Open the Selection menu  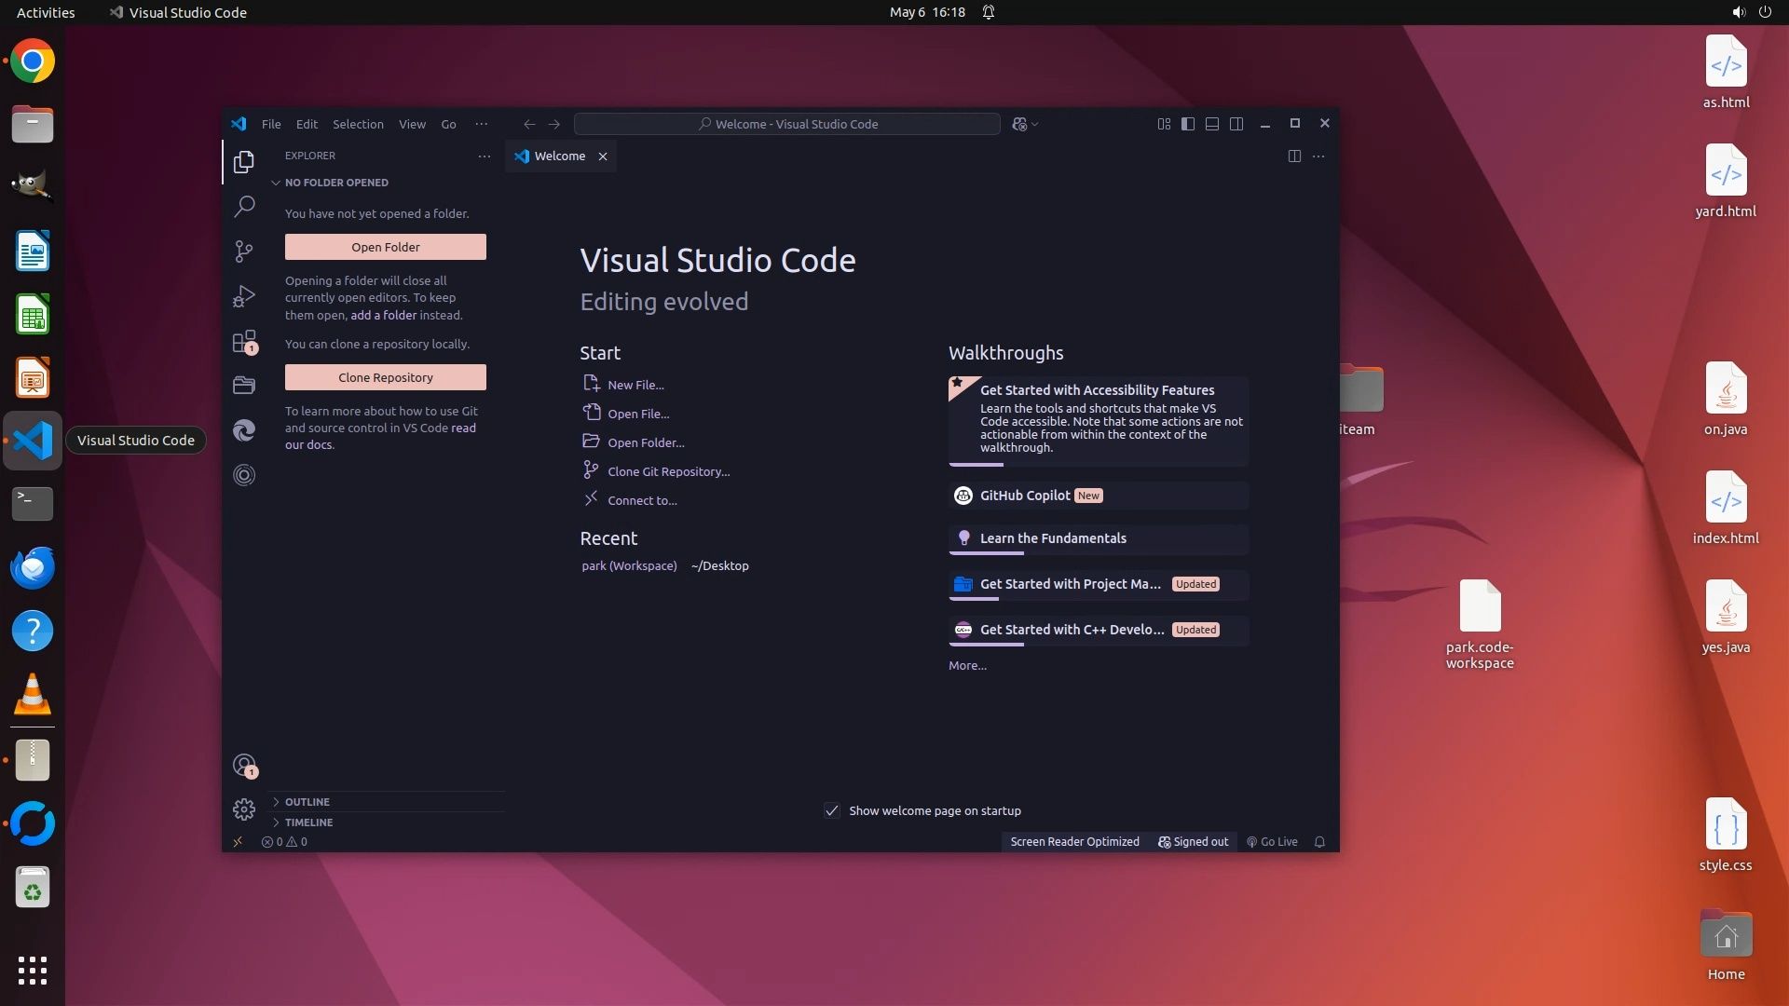tap(358, 124)
